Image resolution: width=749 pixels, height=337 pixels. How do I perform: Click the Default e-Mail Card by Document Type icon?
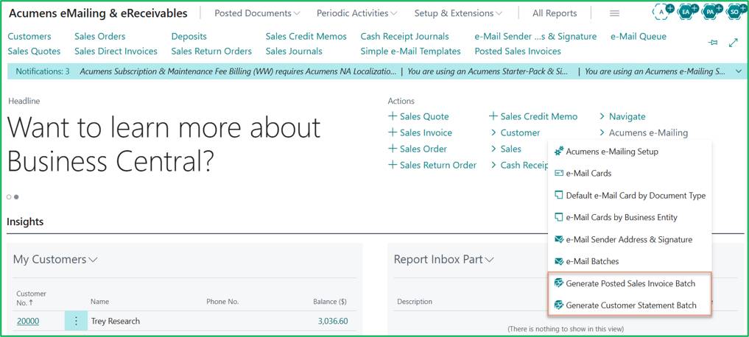click(559, 195)
